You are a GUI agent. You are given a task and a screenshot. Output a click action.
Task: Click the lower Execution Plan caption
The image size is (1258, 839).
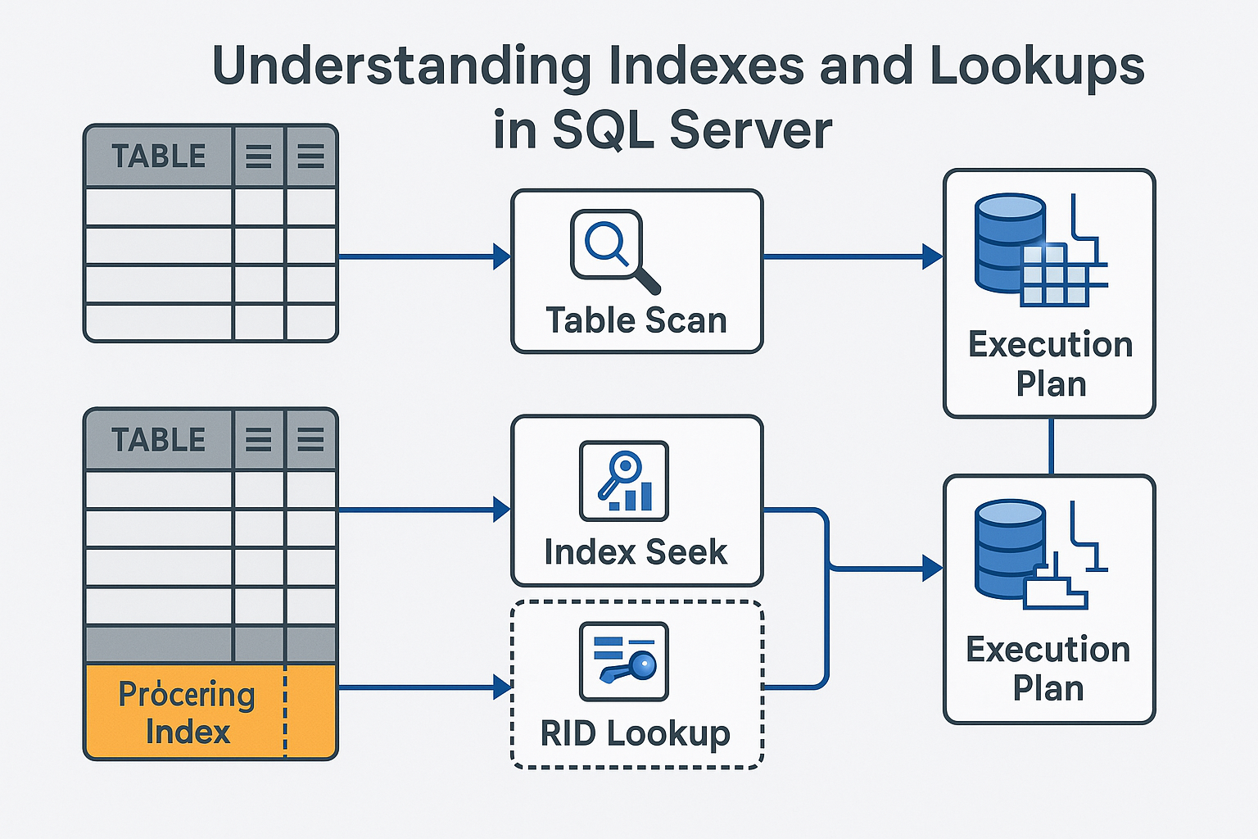pos(1048,669)
